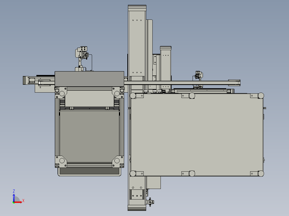Select the shorter vertical column's top cap
This screenshot has height=216, width=289.
pos(166,48)
